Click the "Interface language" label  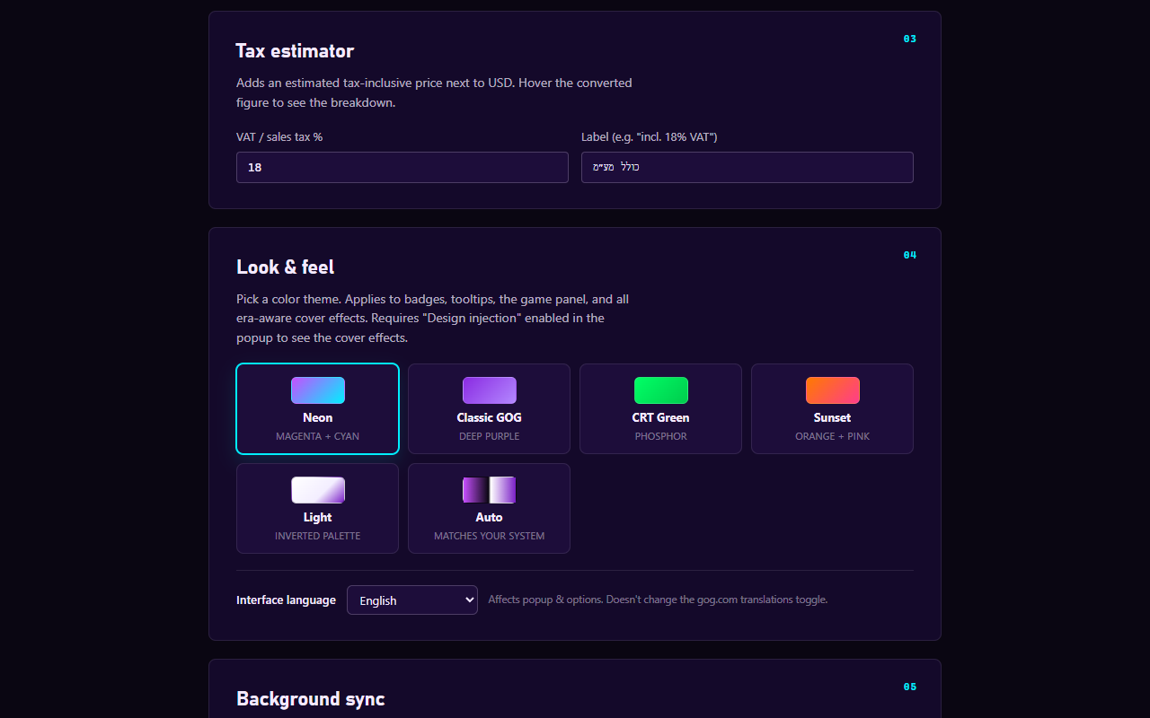pos(286,600)
